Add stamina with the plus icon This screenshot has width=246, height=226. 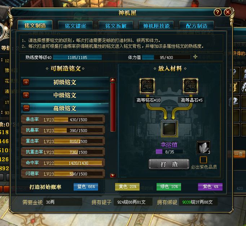[x=195, y=57]
